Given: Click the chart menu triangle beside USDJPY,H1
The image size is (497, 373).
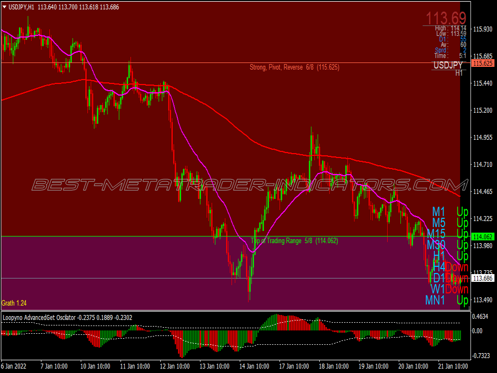Looking at the screenshot, I should tap(4, 7).
